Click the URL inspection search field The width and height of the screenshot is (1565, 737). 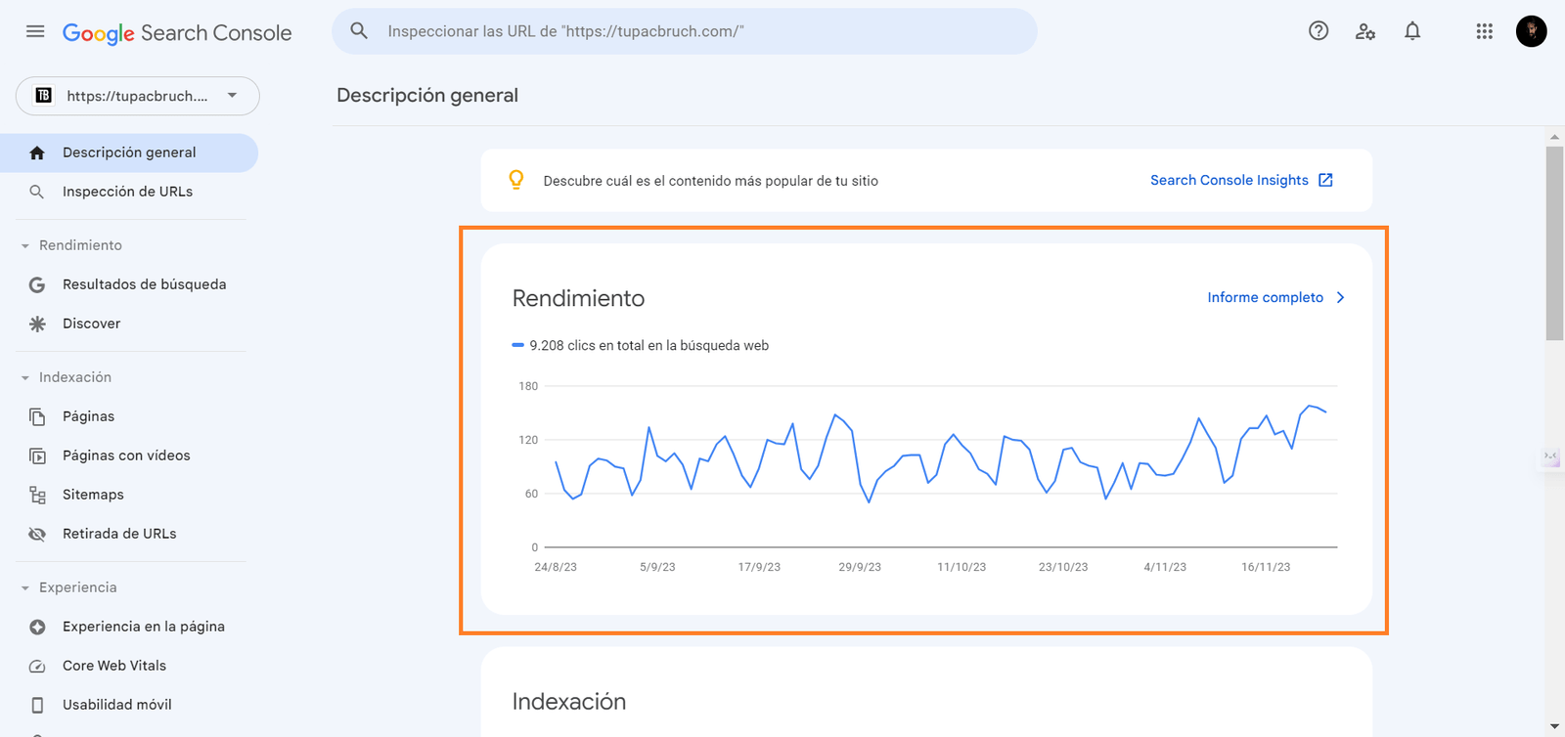(x=685, y=31)
